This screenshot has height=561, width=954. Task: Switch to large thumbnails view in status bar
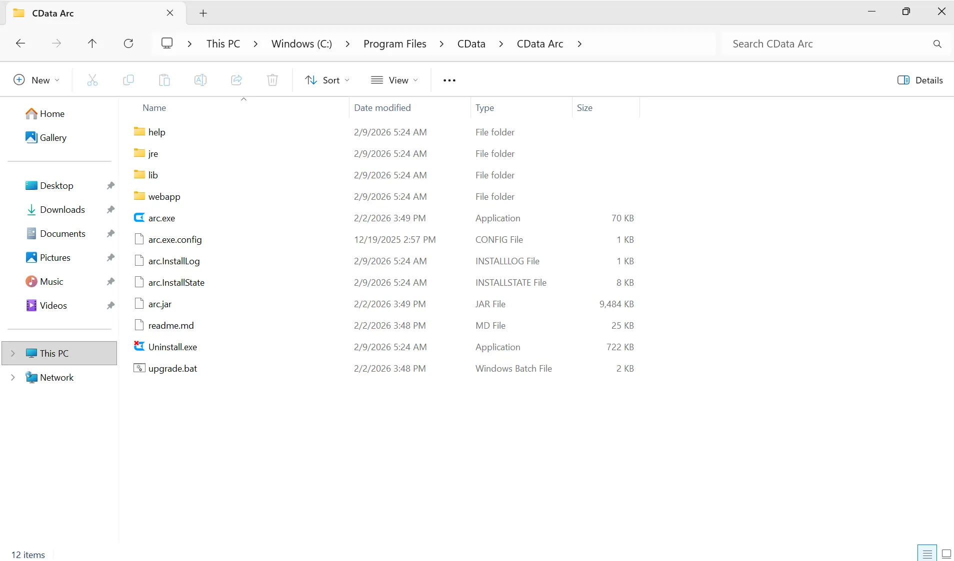pos(946,554)
